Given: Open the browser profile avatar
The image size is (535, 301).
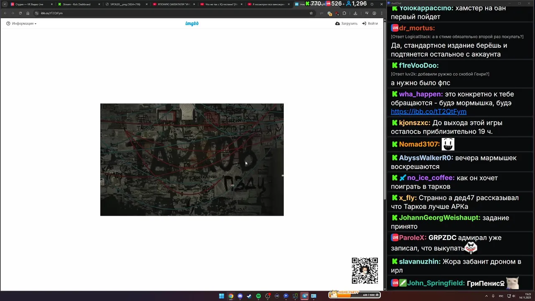Looking at the screenshot, I should 374,13.
